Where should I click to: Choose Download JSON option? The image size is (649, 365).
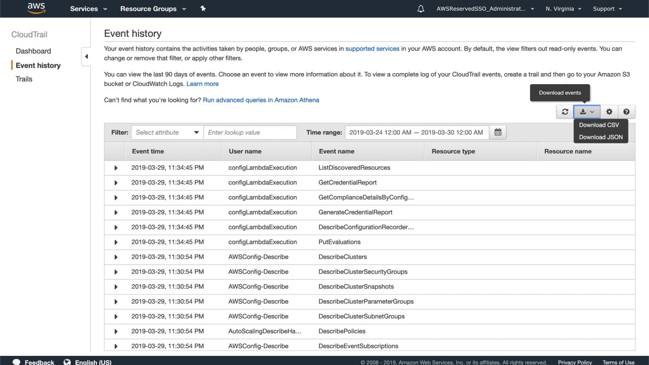coord(600,137)
